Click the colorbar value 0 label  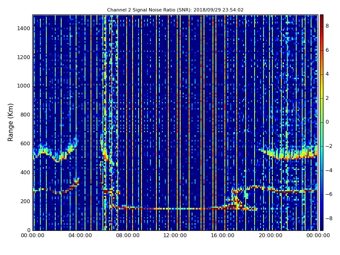click(327, 122)
